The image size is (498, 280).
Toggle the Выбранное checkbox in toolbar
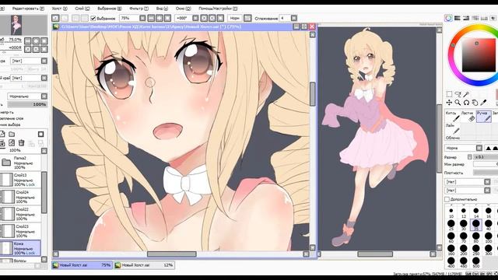coord(93,19)
